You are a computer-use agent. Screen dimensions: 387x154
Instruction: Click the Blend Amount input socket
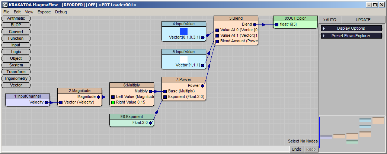[217, 41]
